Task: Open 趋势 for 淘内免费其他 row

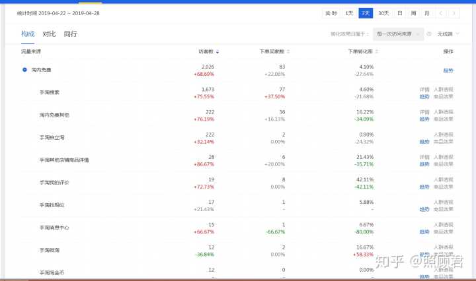Action: [424, 119]
